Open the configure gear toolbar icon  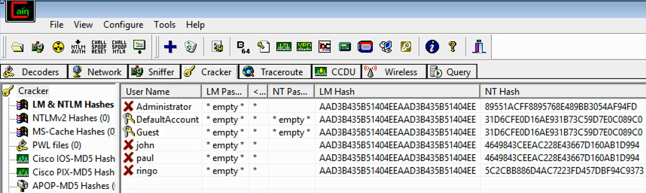(x=217, y=47)
